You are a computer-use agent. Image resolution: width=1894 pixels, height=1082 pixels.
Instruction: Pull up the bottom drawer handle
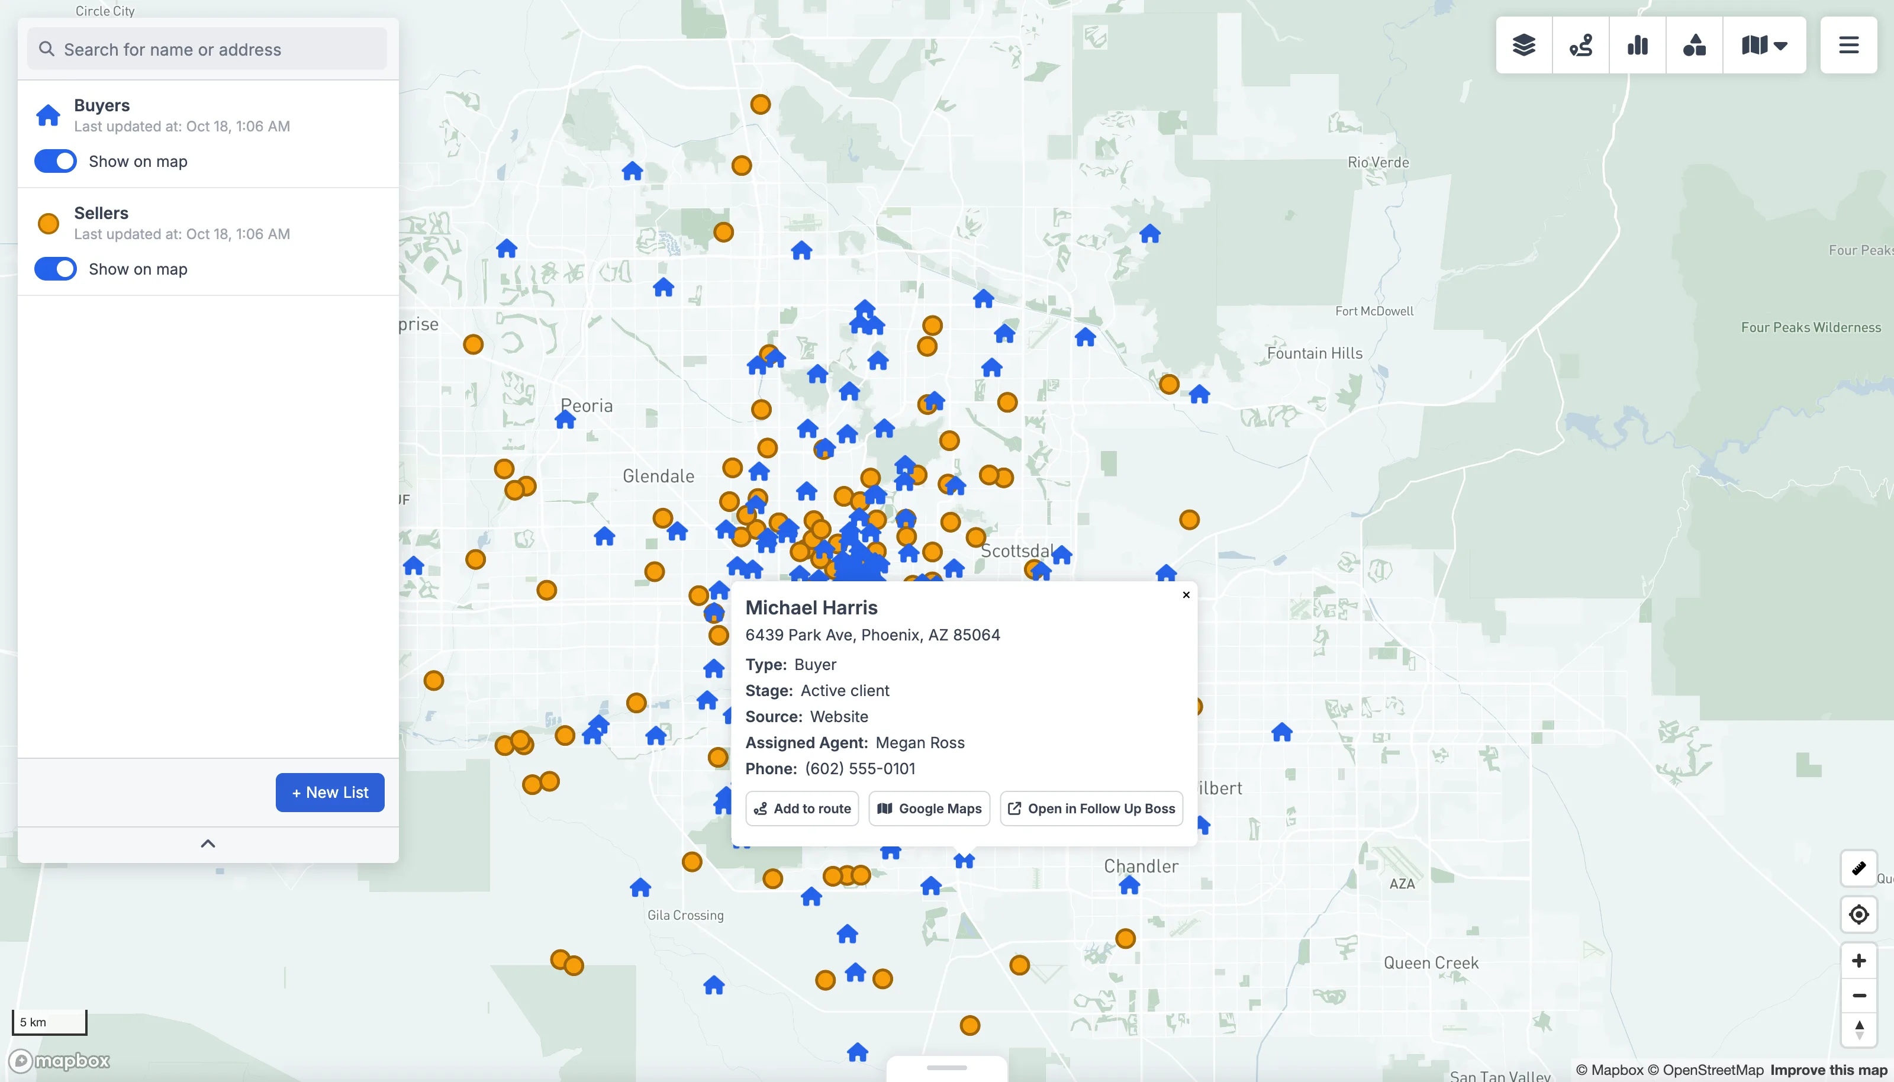pyautogui.click(x=946, y=1068)
